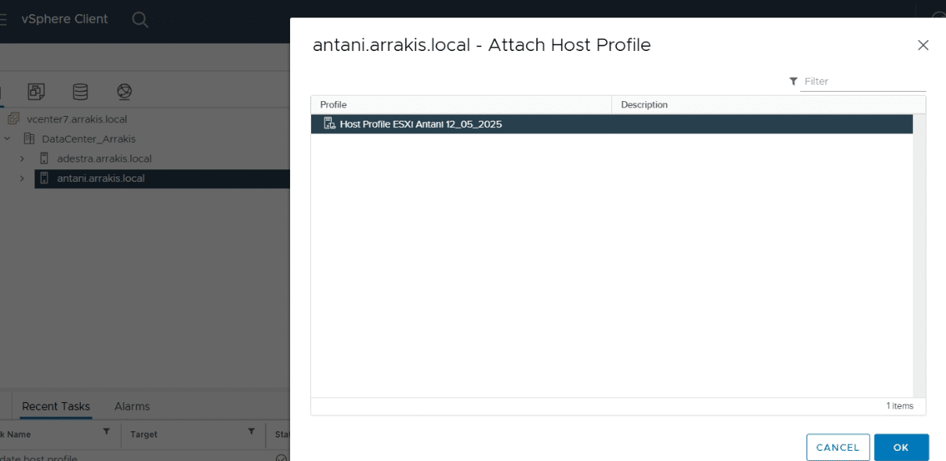Click the funnel icon beside the Filter field
This screenshot has height=461, width=946.
(x=793, y=82)
